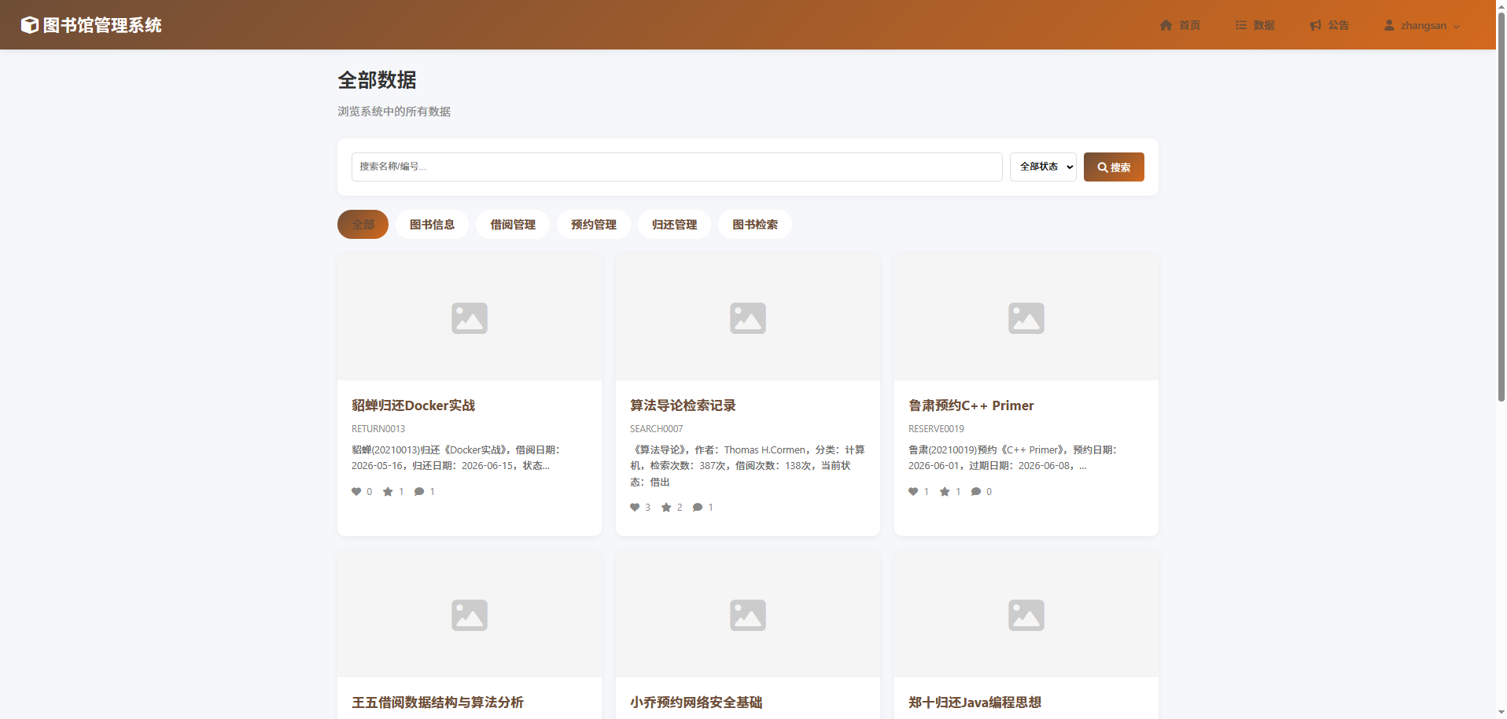The width and height of the screenshot is (1507, 719).
Task: Open the 貂蝉归还Docker实战 title link
Action: coord(413,405)
